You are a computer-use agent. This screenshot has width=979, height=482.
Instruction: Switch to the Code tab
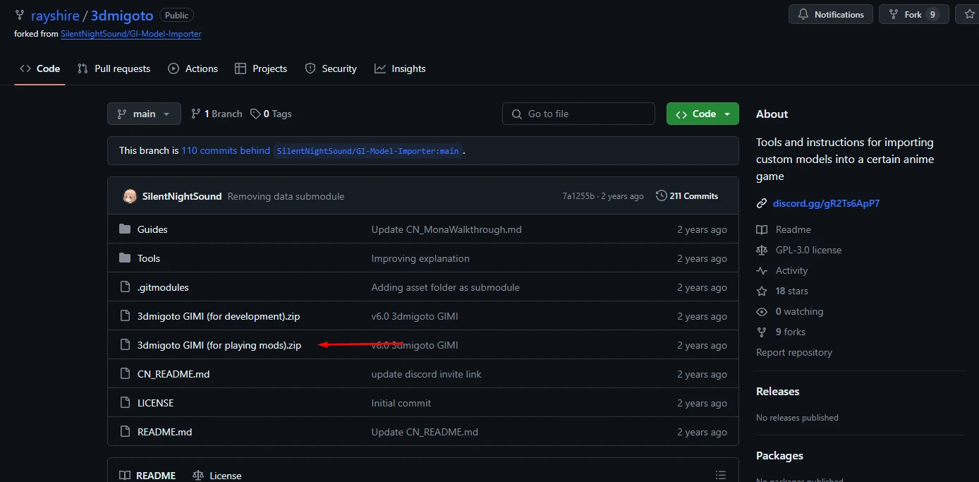(40, 68)
